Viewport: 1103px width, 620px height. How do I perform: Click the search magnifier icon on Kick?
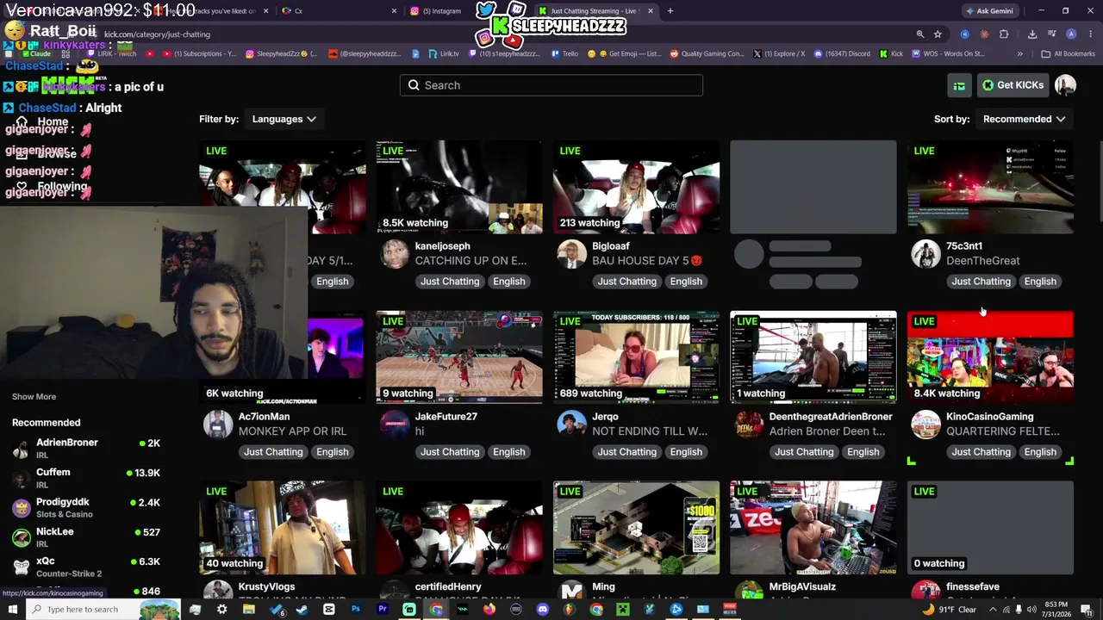(x=414, y=85)
